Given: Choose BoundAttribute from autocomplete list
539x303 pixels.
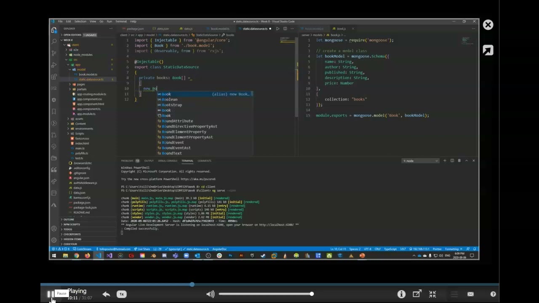Looking at the screenshot, I should (177, 121).
